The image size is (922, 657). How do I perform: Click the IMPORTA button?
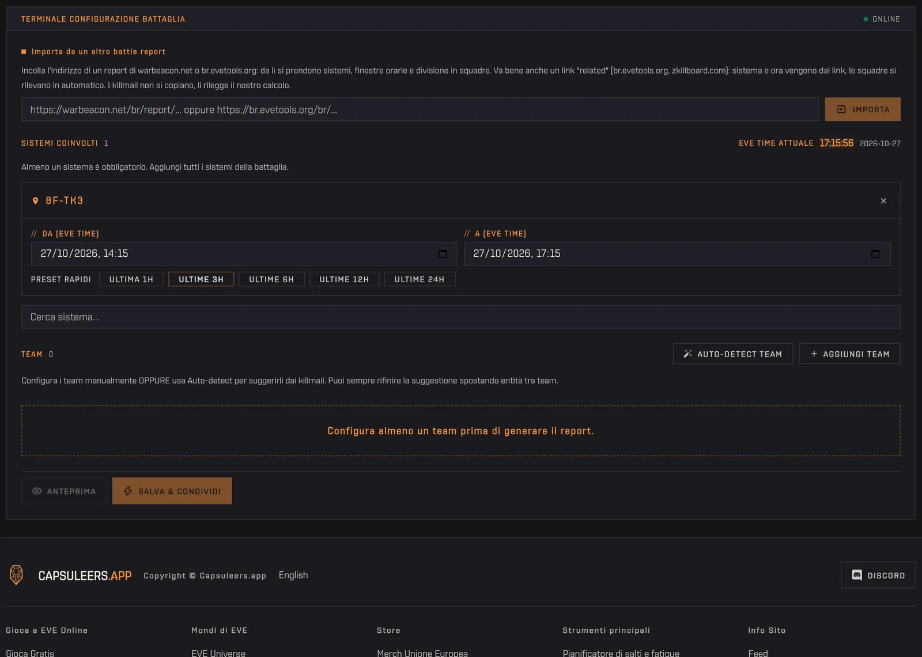[x=863, y=109]
